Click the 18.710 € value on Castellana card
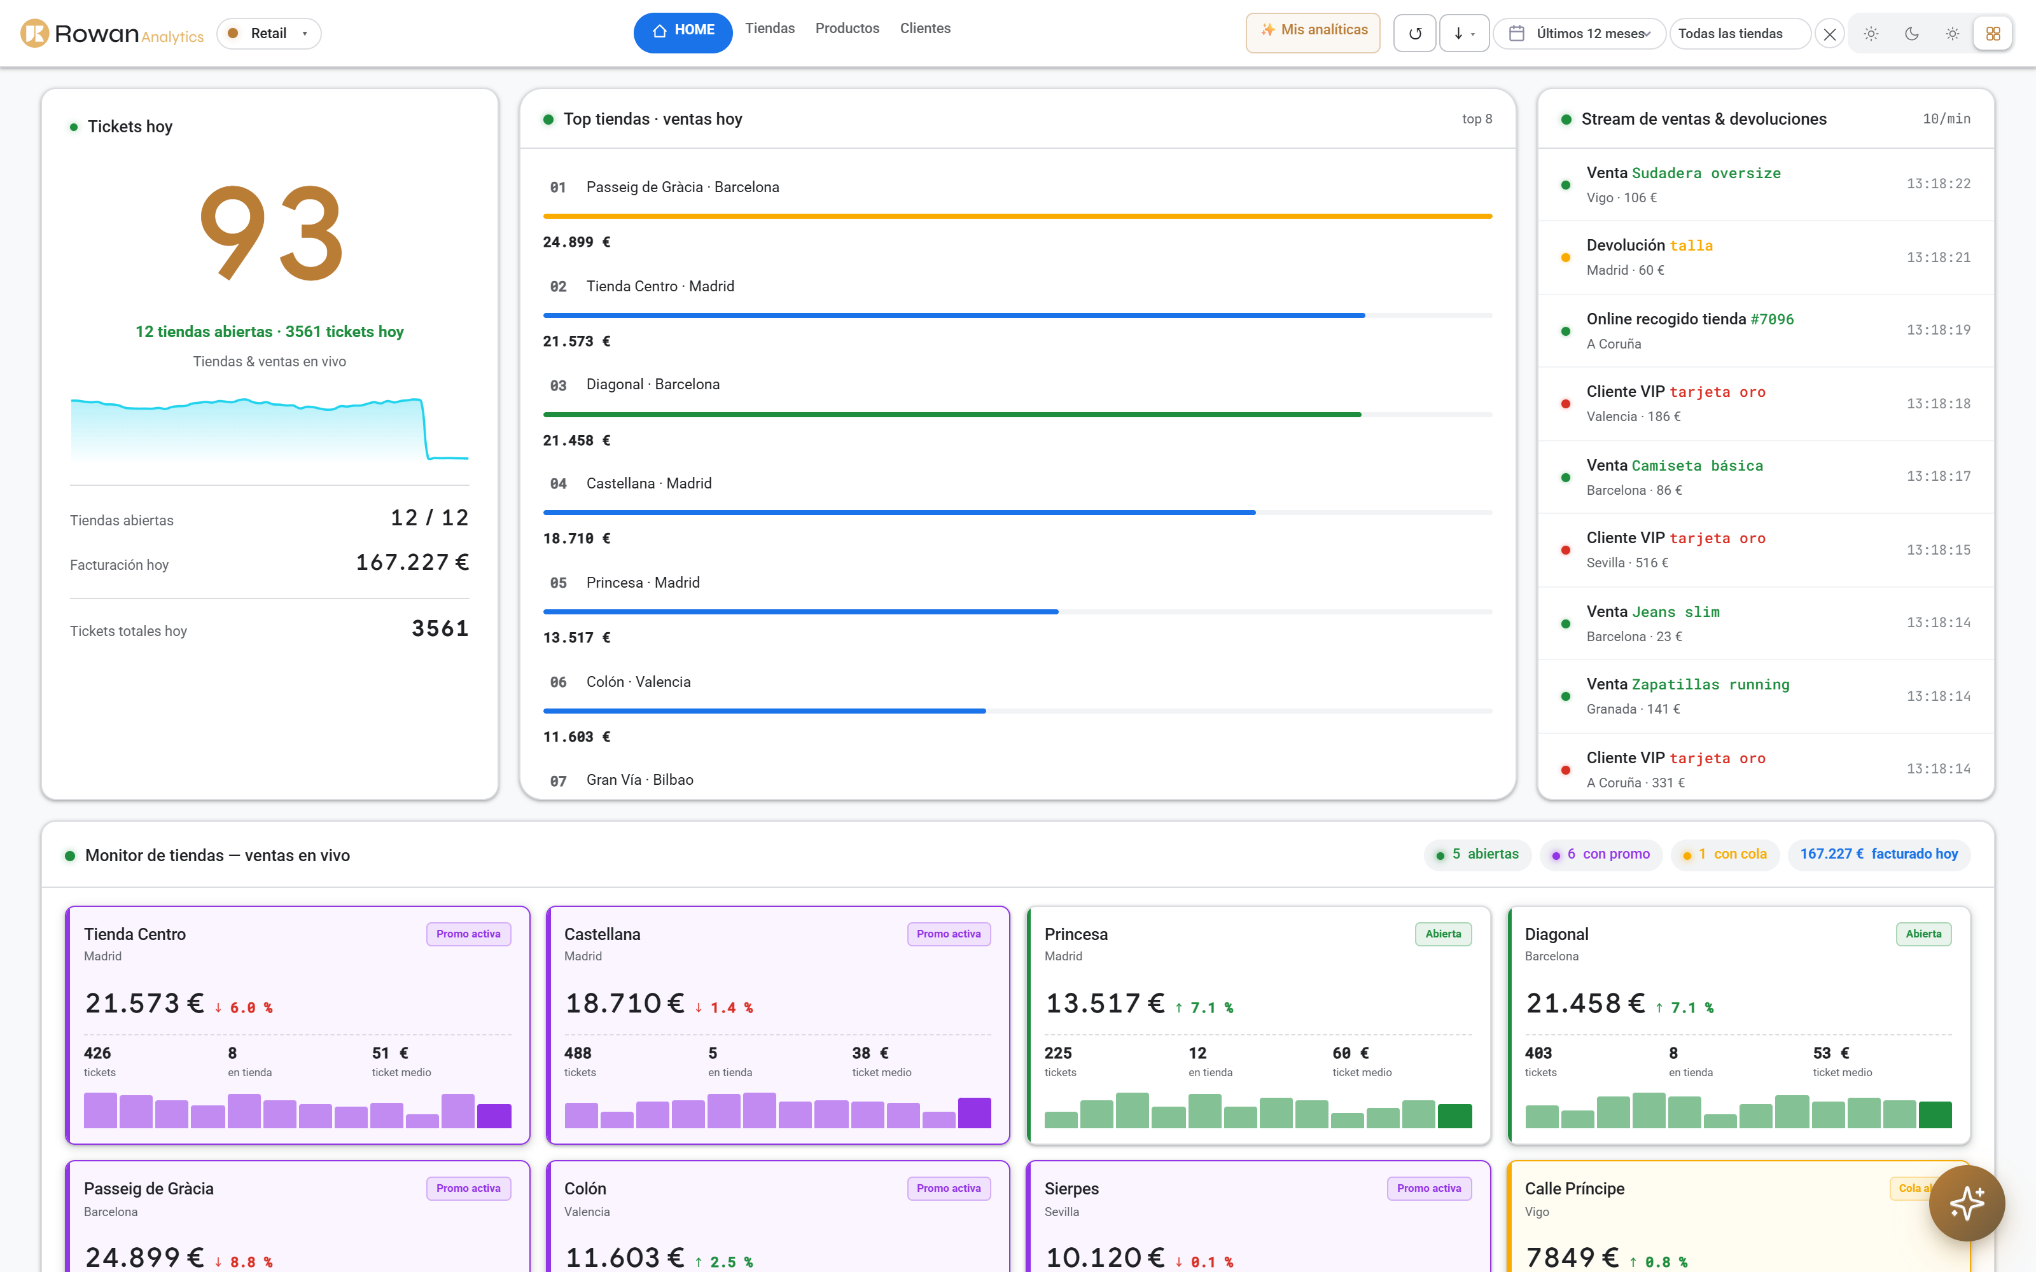 pos(624,1003)
